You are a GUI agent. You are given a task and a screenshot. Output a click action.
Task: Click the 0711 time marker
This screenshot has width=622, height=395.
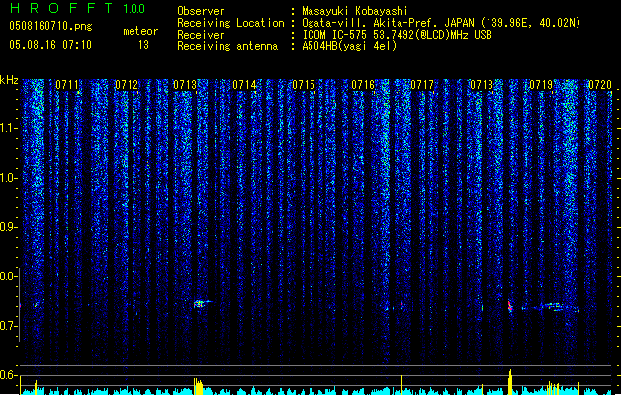point(67,85)
